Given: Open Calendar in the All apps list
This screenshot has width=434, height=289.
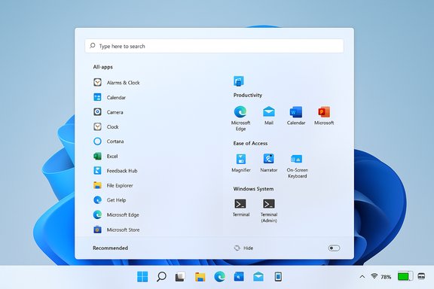Looking at the screenshot, I should [x=109, y=97].
